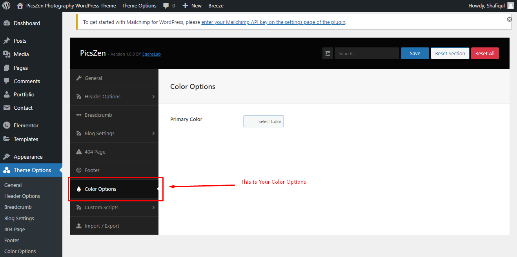Open PicsZen Photography WordPress Theme site menu
This screenshot has height=257, width=517.
[x=67, y=5]
